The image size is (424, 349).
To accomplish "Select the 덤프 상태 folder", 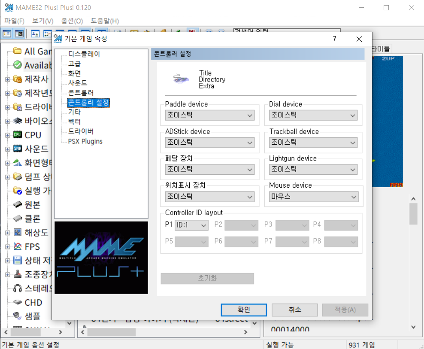I will [18, 177].
